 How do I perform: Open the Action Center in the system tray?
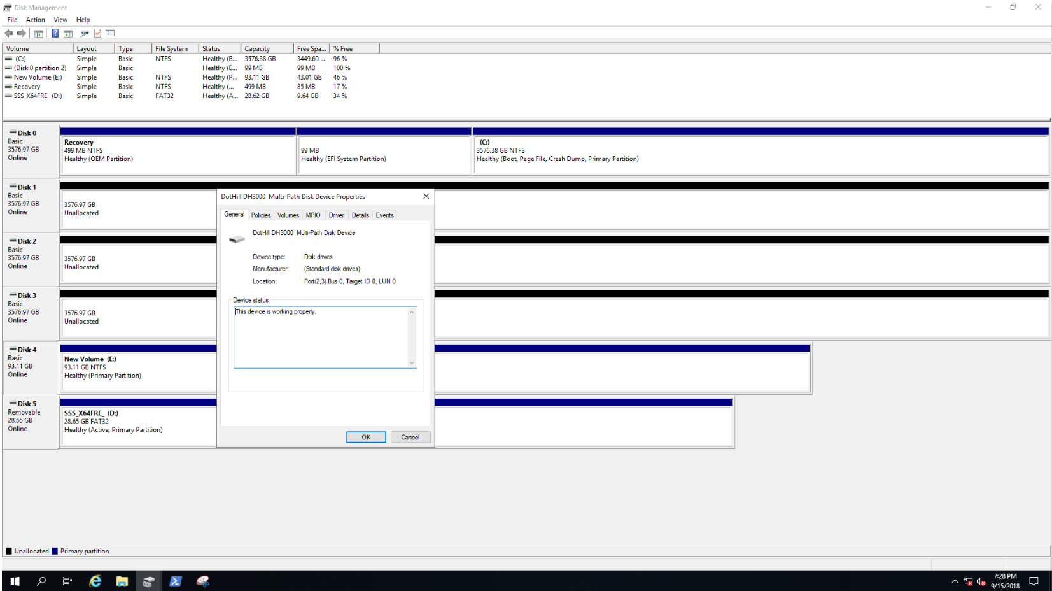click(x=1034, y=581)
